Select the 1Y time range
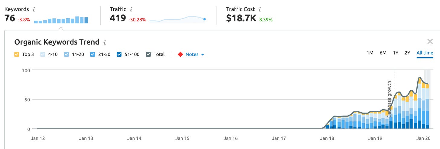 [396, 53]
